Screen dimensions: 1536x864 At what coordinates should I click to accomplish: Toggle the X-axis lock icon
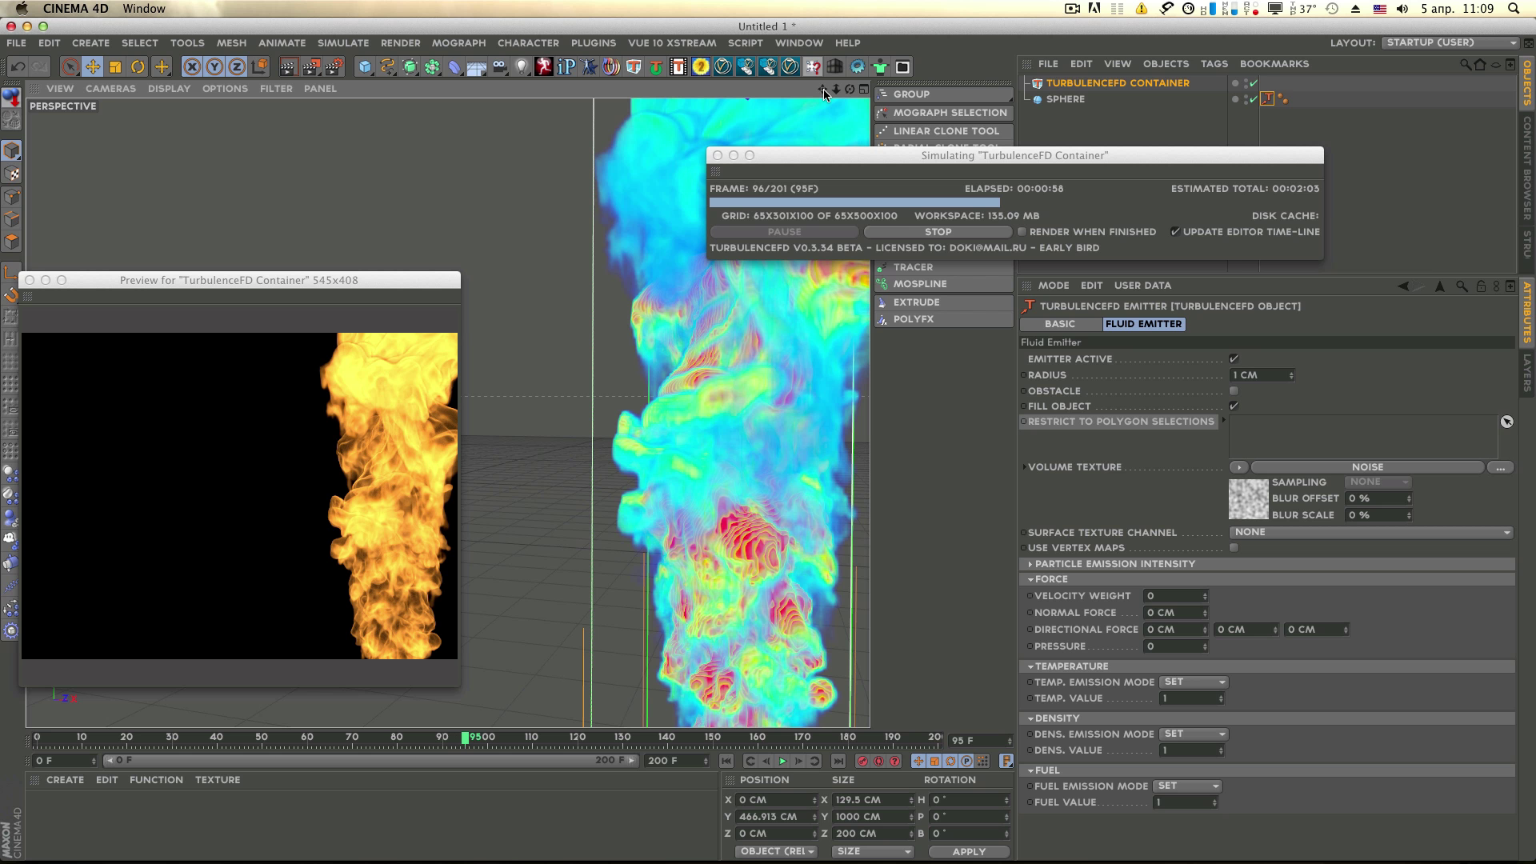(192, 67)
